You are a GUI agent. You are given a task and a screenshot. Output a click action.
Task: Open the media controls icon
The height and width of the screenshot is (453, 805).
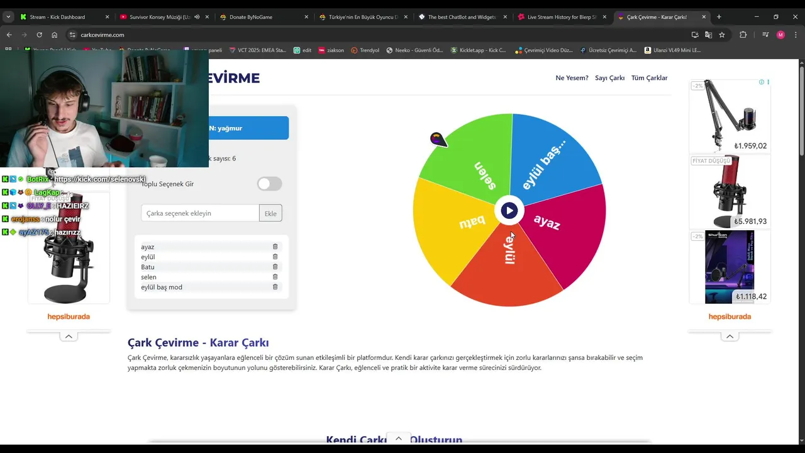tap(765, 35)
